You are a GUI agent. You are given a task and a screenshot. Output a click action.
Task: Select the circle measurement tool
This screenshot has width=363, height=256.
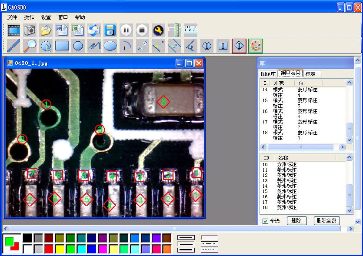[x=46, y=46]
